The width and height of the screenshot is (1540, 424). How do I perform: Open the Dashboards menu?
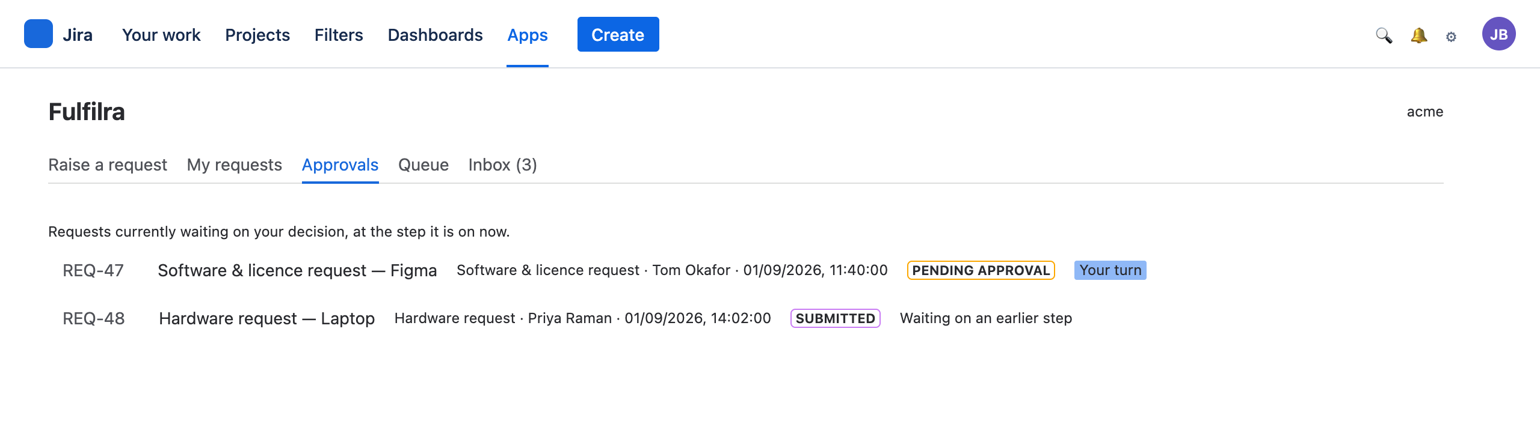435,35
